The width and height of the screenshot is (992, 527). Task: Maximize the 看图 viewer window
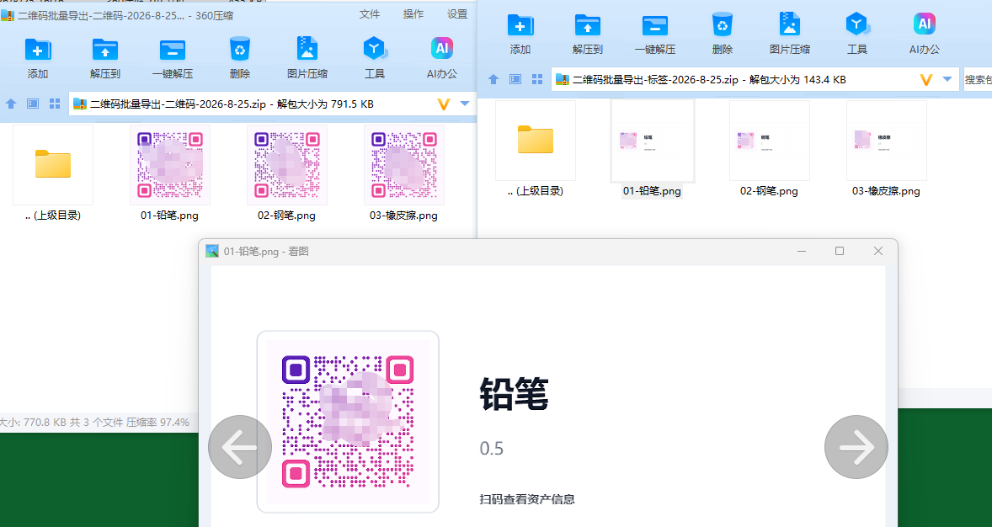[840, 251]
